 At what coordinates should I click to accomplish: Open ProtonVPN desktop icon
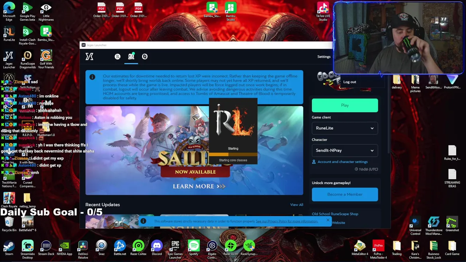click(x=452, y=82)
